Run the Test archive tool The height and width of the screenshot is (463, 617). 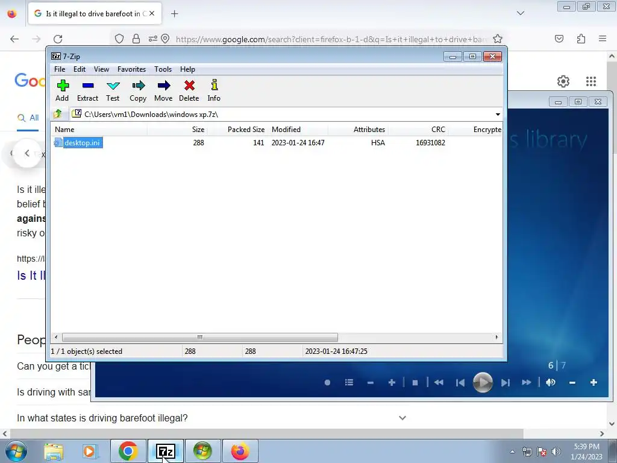tap(113, 90)
